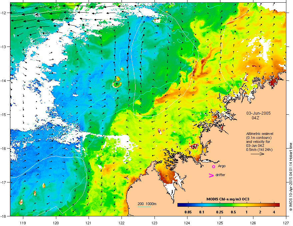Click the '(0.1m contours)' caption line
293x226 pixels.
point(259,138)
